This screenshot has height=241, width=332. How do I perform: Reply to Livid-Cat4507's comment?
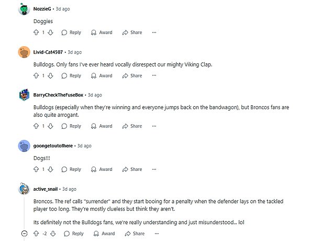(x=71, y=75)
